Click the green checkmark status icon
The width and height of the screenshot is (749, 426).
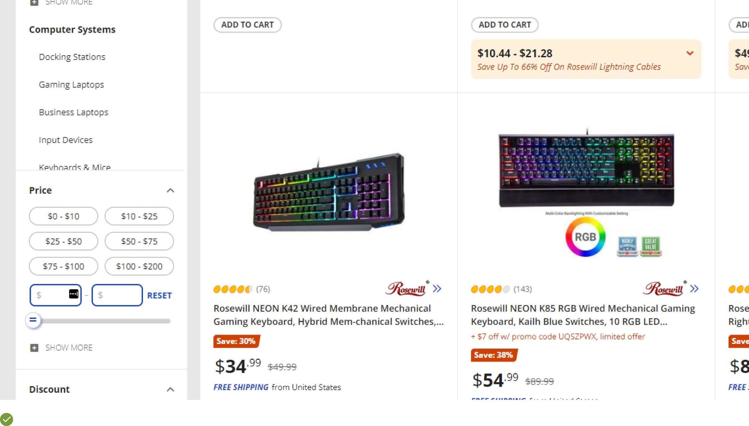pyautogui.click(x=6, y=419)
